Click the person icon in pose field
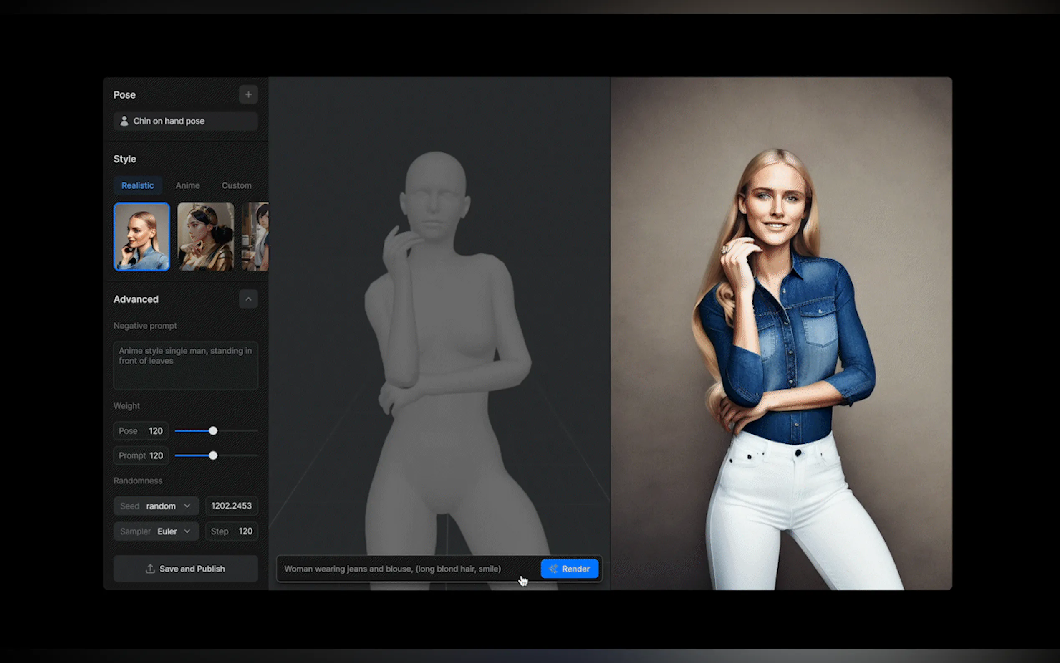The height and width of the screenshot is (663, 1060). (124, 121)
